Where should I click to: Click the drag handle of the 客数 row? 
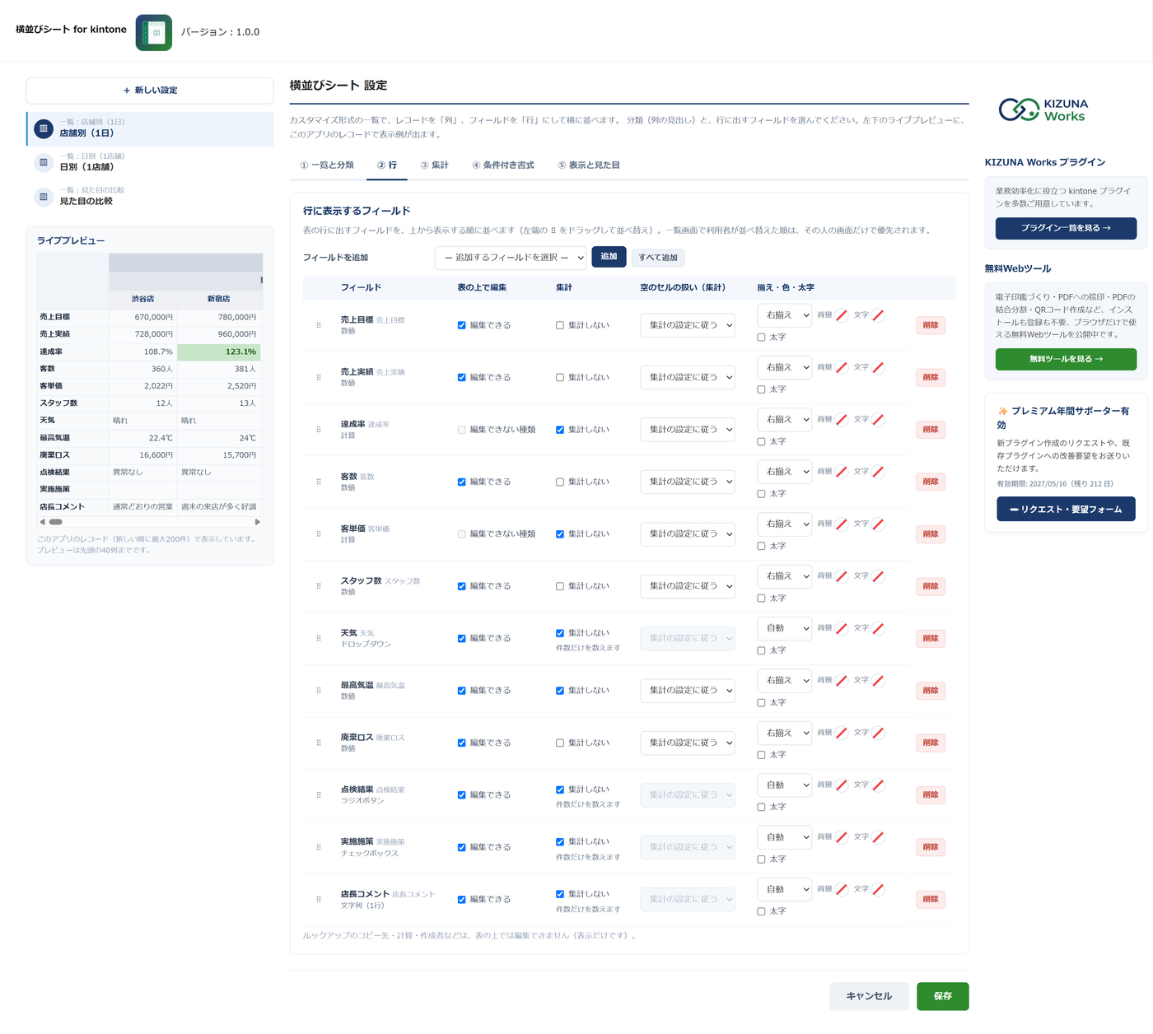(319, 482)
